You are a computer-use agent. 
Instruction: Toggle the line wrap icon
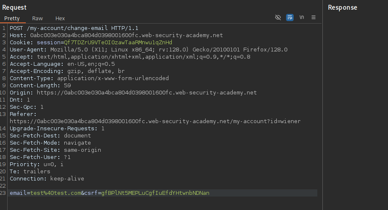pyautogui.click(x=290, y=17)
